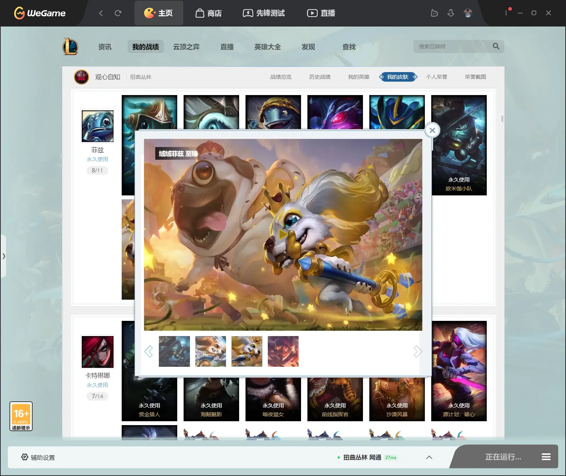Open the 主页 home tab
This screenshot has height=476, width=566.
click(x=158, y=13)
